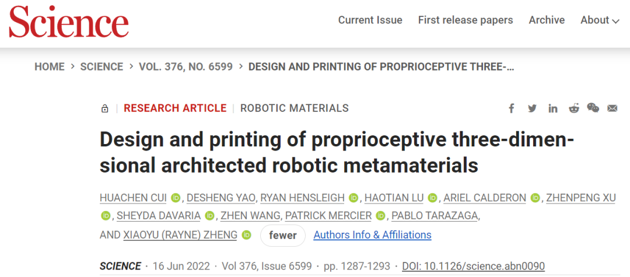This screenshot has height=277, width=630.
Task: Go to First release papers
Action: tap(466, 20)
